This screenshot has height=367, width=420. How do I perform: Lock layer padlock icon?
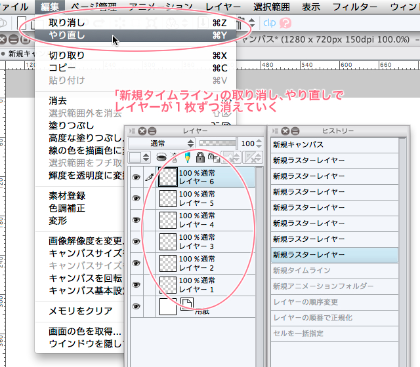(200, 157)
